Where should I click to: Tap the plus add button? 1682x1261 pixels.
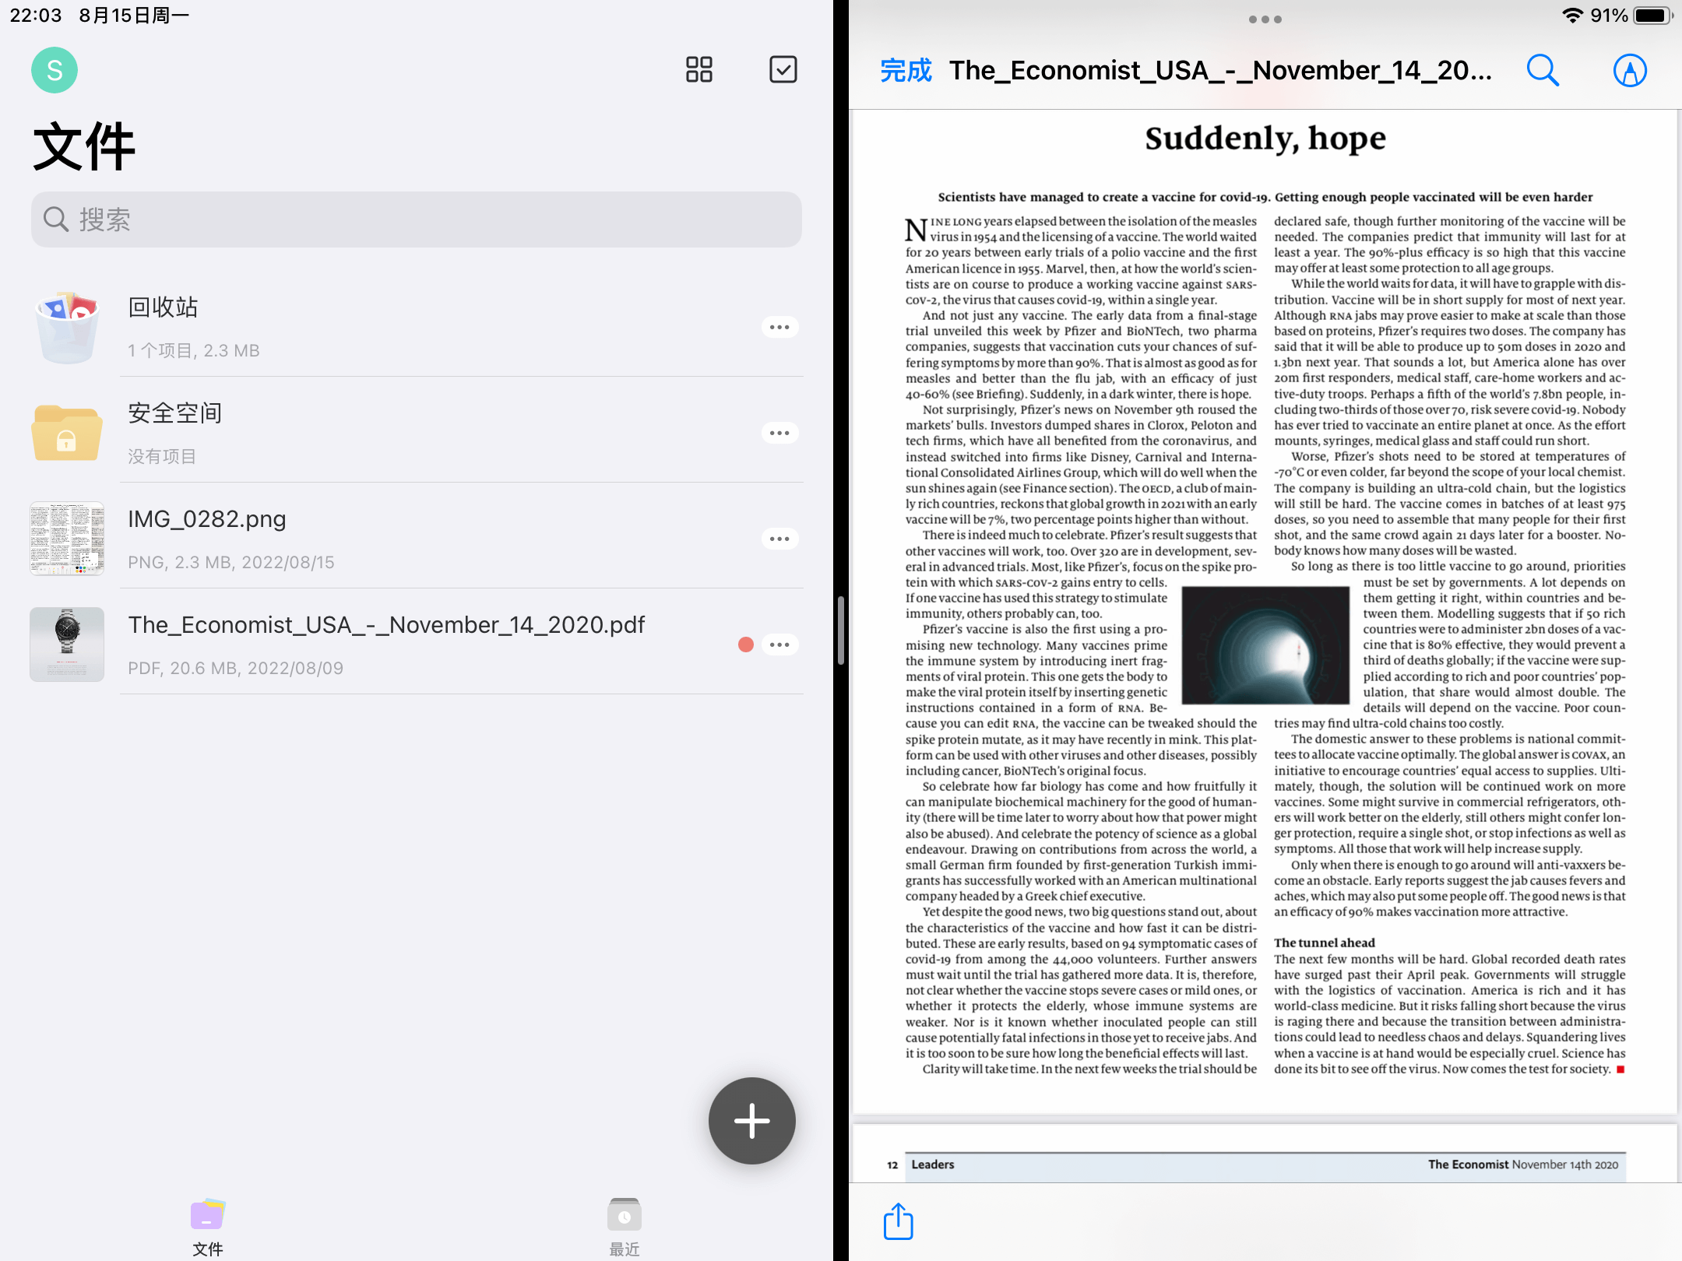pos(751,1121)
